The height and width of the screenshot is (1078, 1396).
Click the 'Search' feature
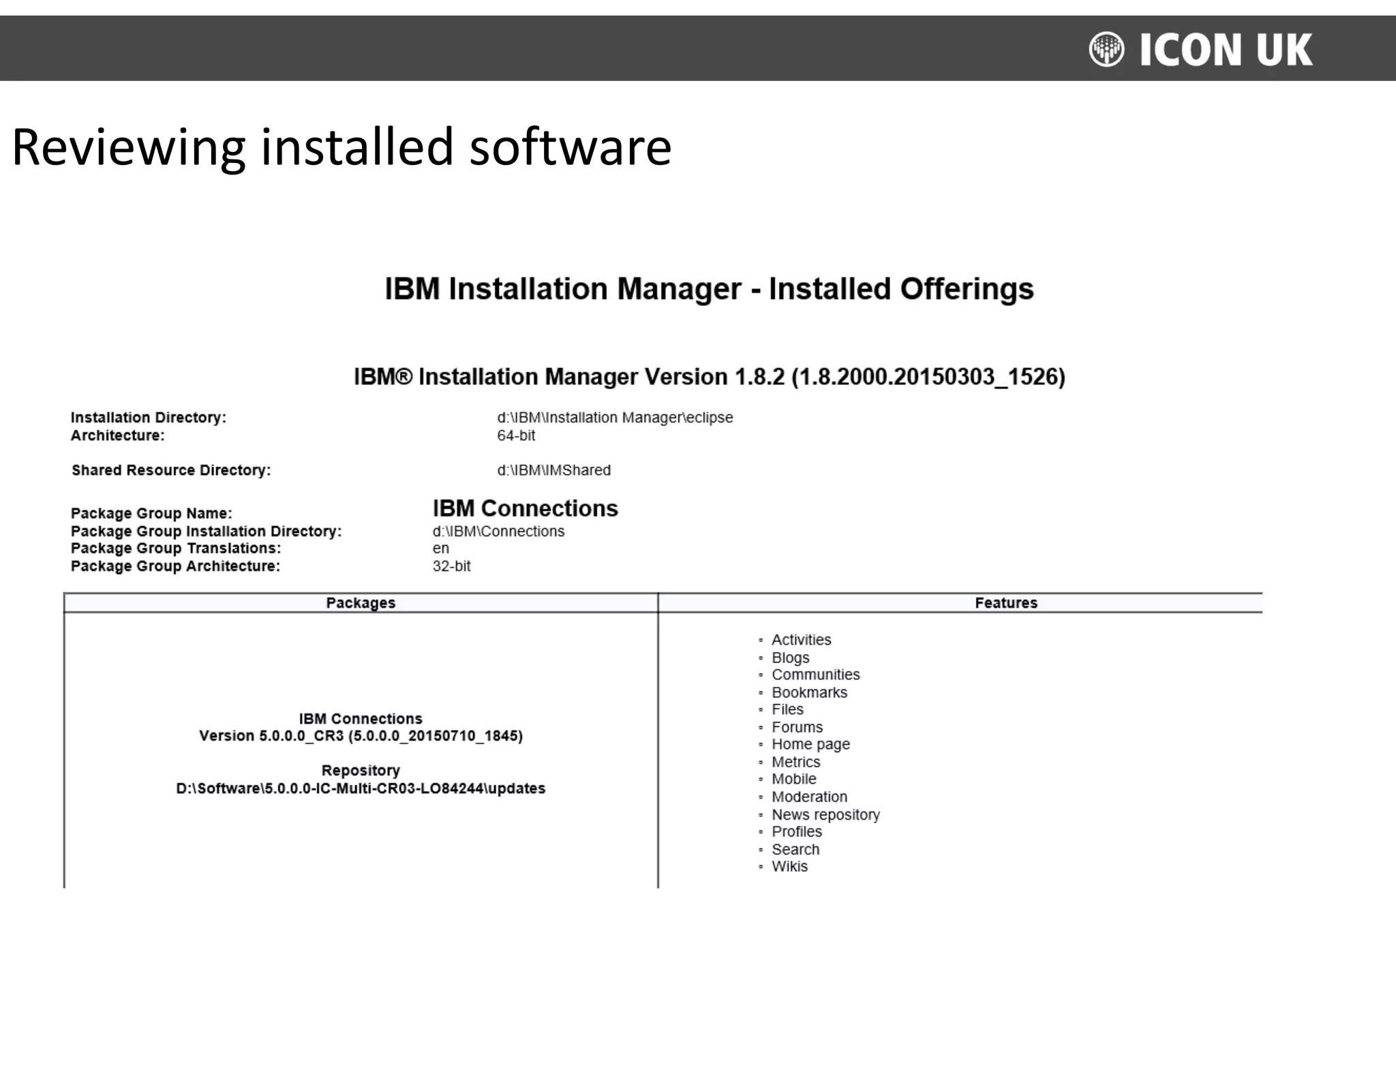[795, 850]
